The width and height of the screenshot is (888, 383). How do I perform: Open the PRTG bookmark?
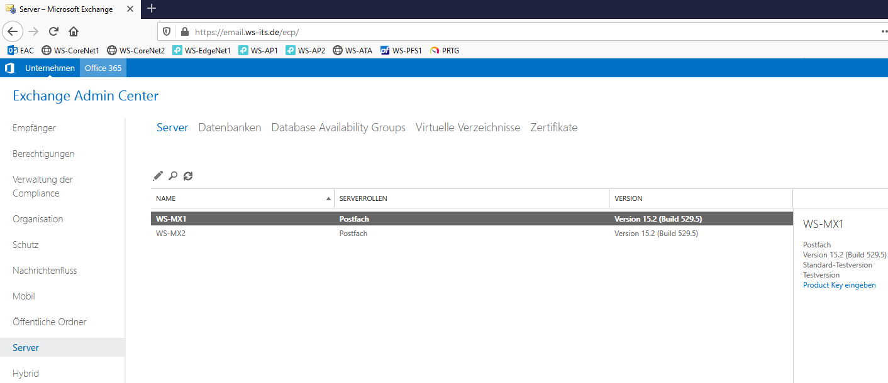445,50
